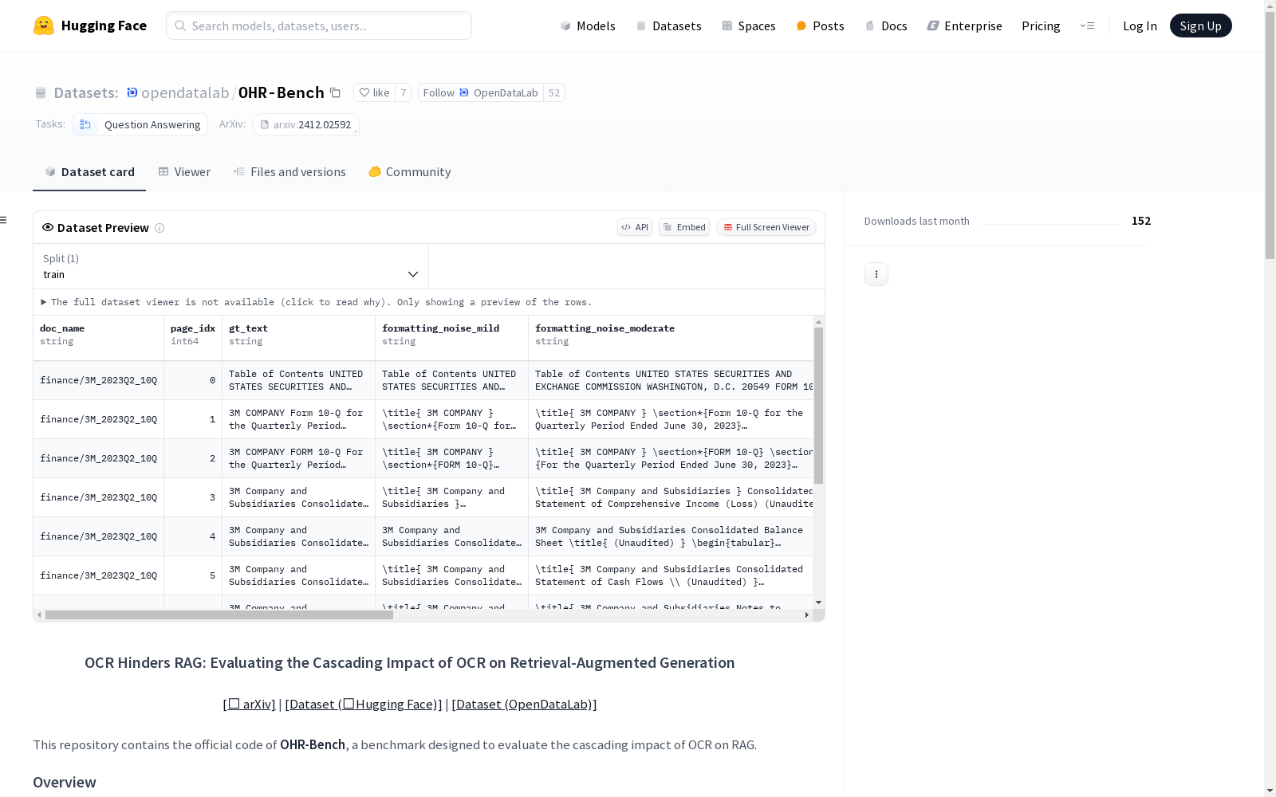Open Docs in the top navigation
1276x797 pixels.
click(886, 26)
